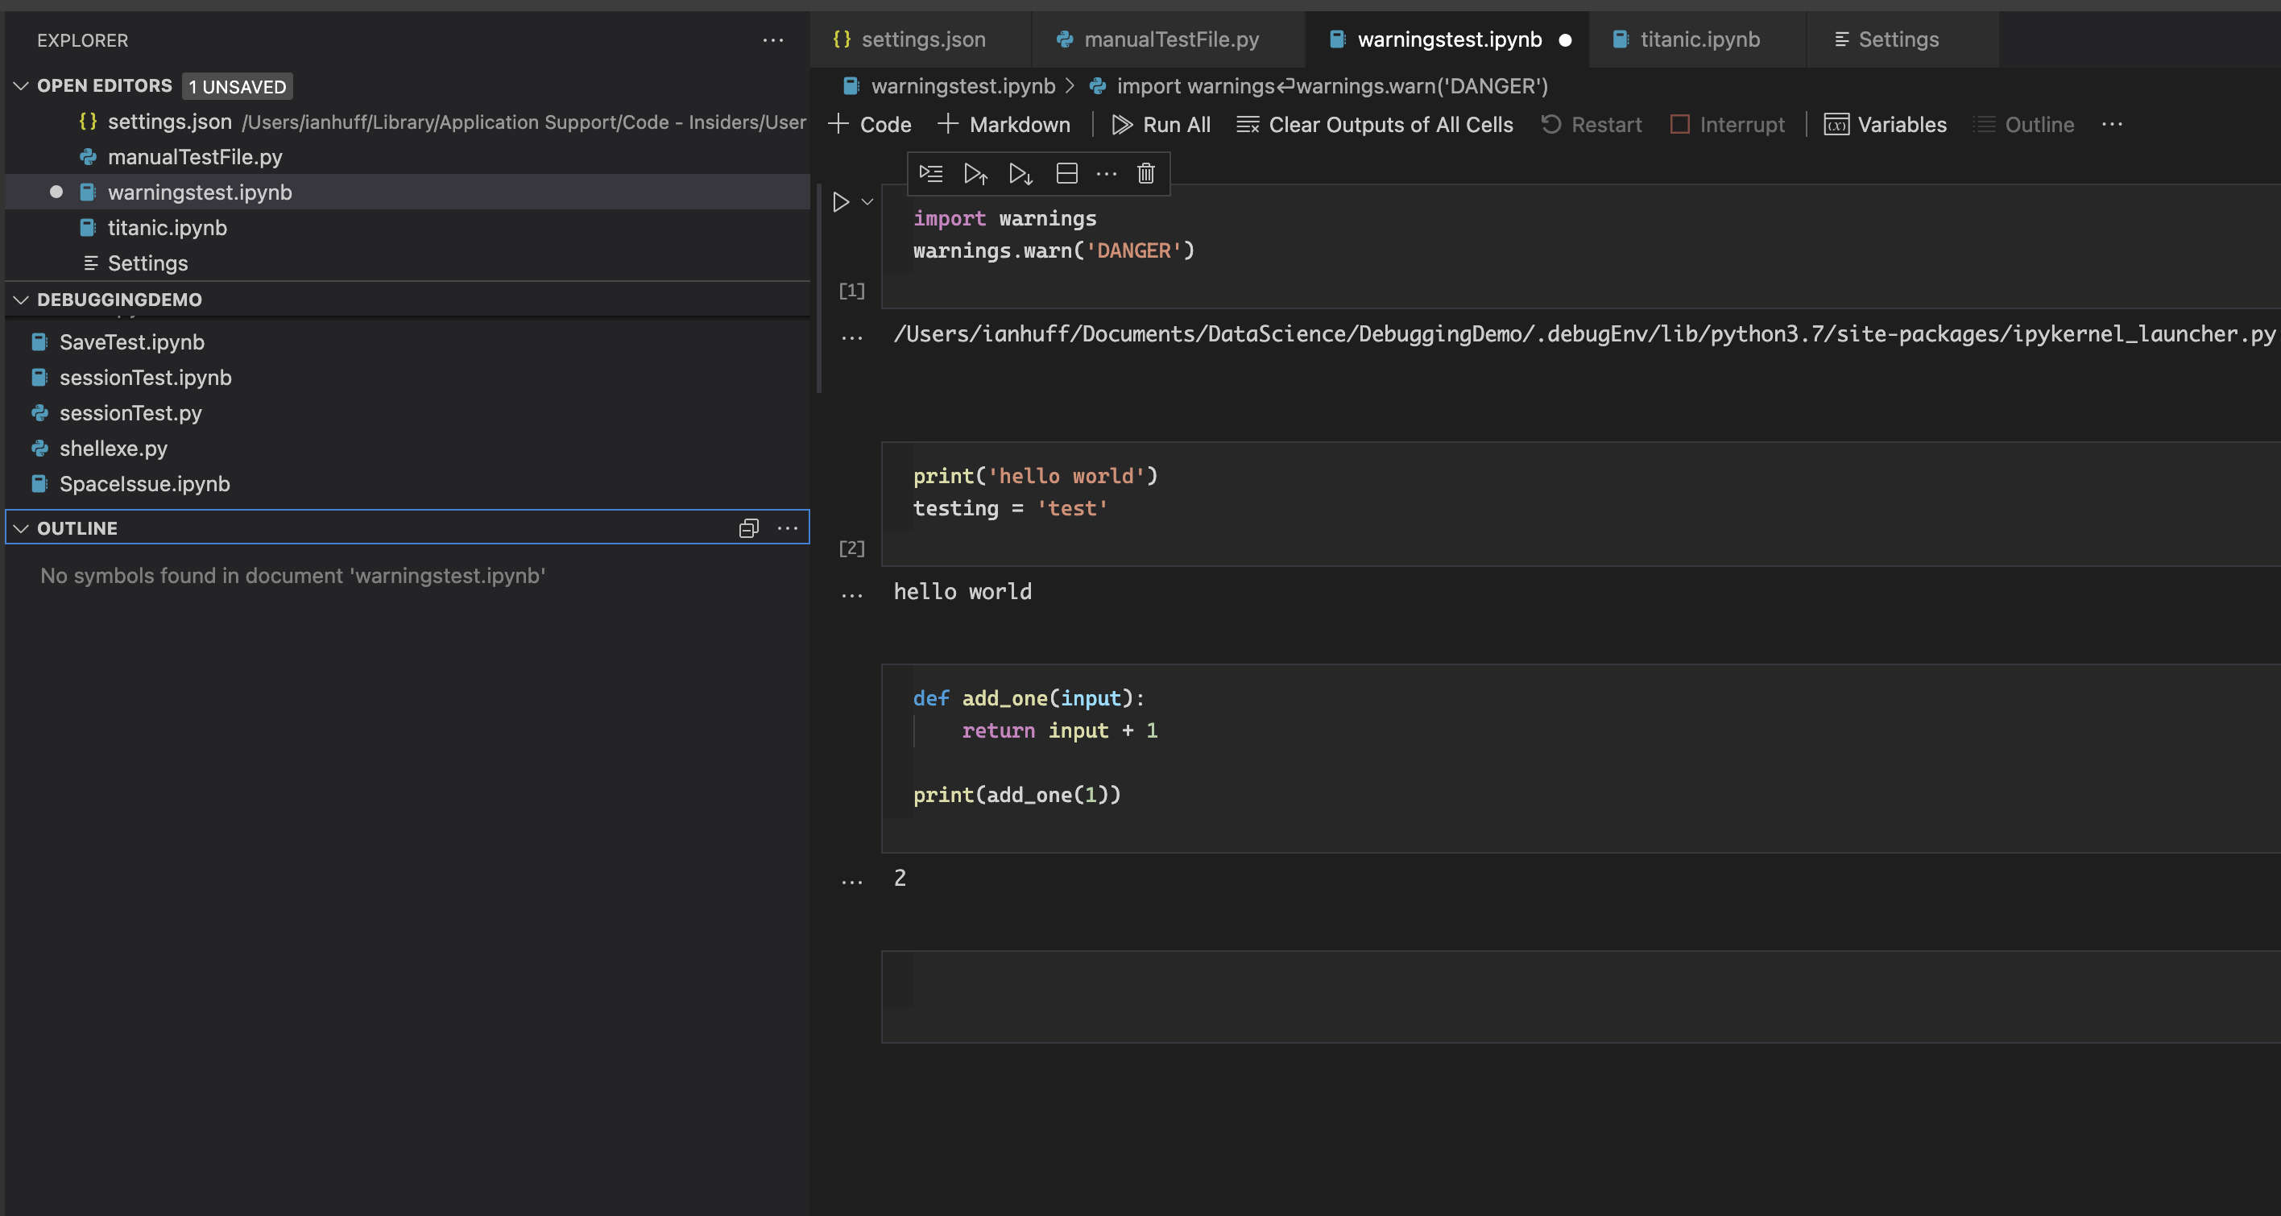Open Explorer views and more actions menu

click(x=773, y=41)
